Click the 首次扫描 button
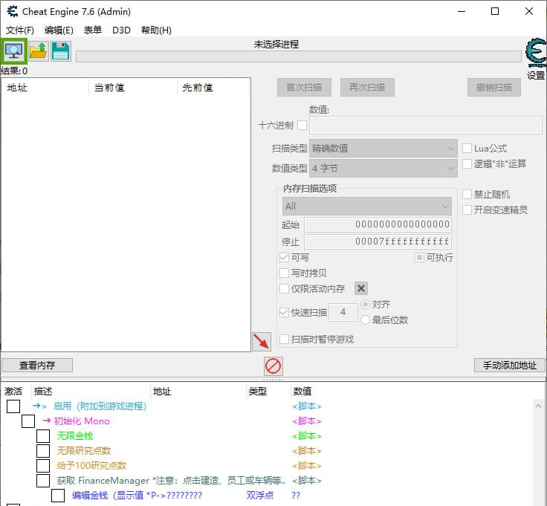Image resolution: width=547 pixels, height=506 pixels. pos(304,88)
